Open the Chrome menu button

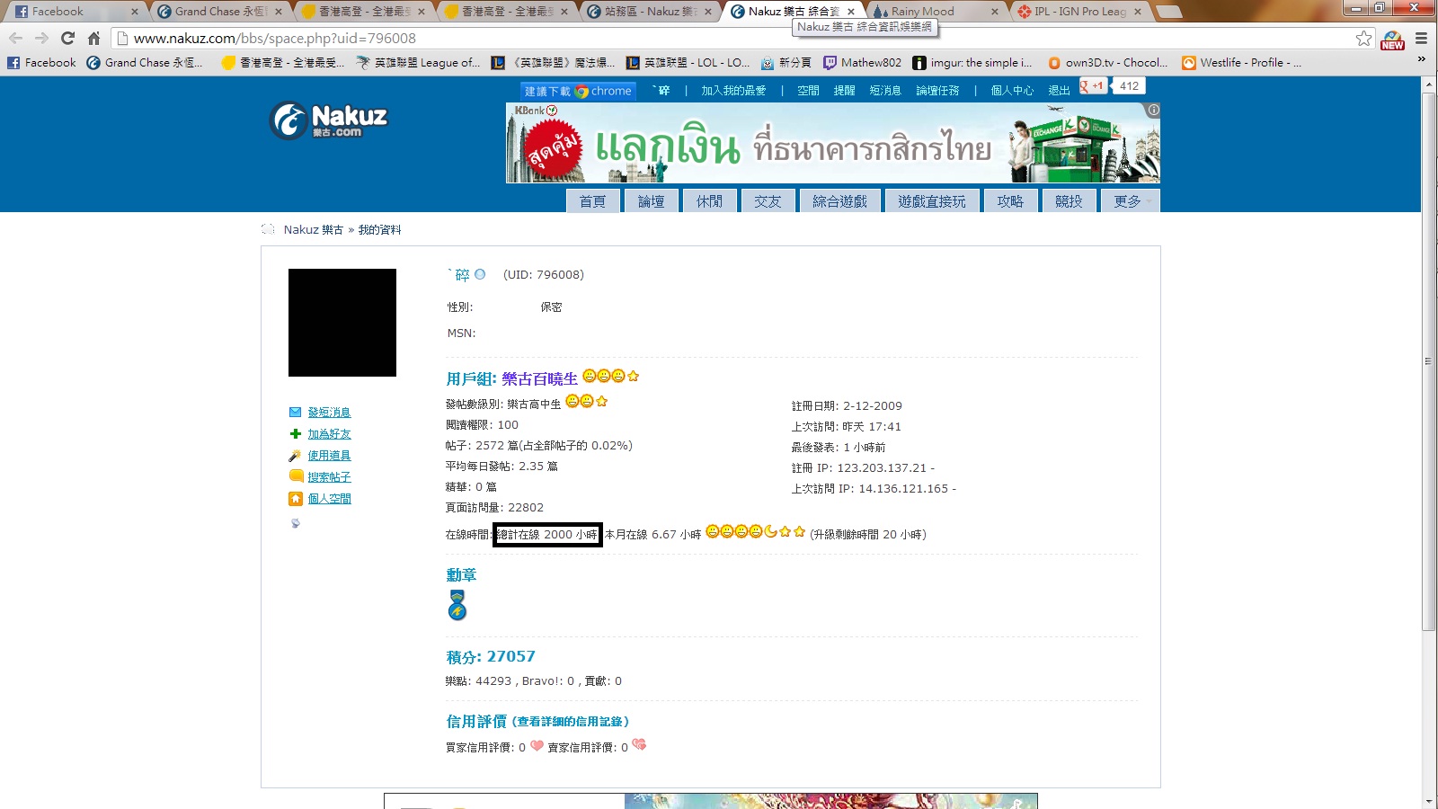pos(1421,39)
